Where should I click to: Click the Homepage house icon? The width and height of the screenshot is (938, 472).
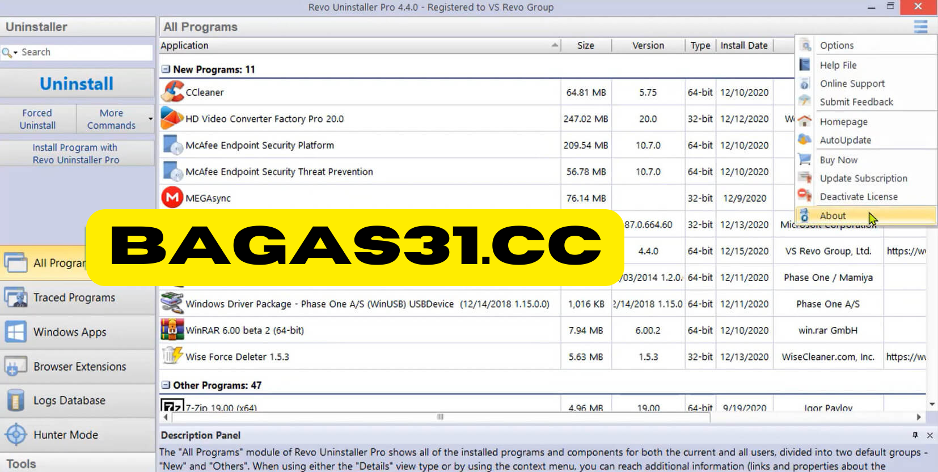[805, 121]
